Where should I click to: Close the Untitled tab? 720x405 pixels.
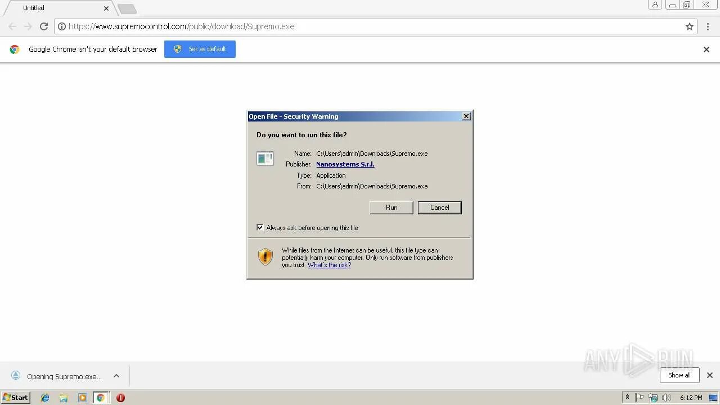(x=106, y=8)
